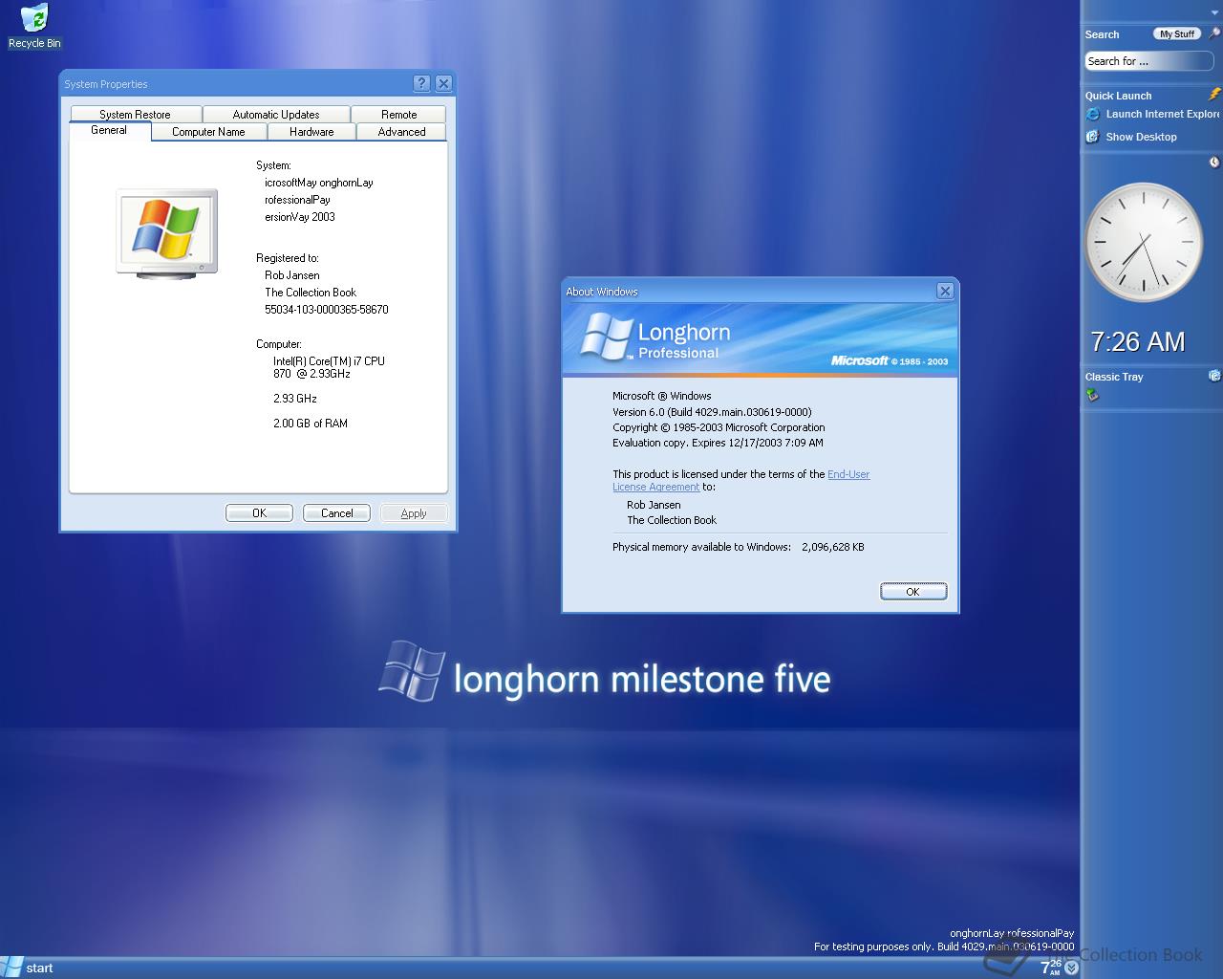
Task: Click the Show Desktop link text
Action: point(1141,137)
